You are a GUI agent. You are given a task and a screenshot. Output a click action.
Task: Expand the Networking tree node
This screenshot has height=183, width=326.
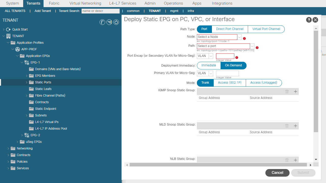point(8,148)
